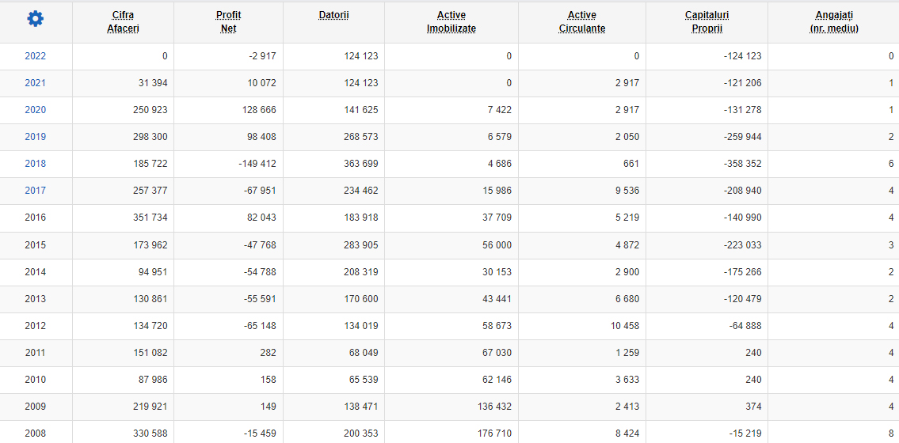
Task: Click the 2 050 current assets value
Action: [626, 137]
